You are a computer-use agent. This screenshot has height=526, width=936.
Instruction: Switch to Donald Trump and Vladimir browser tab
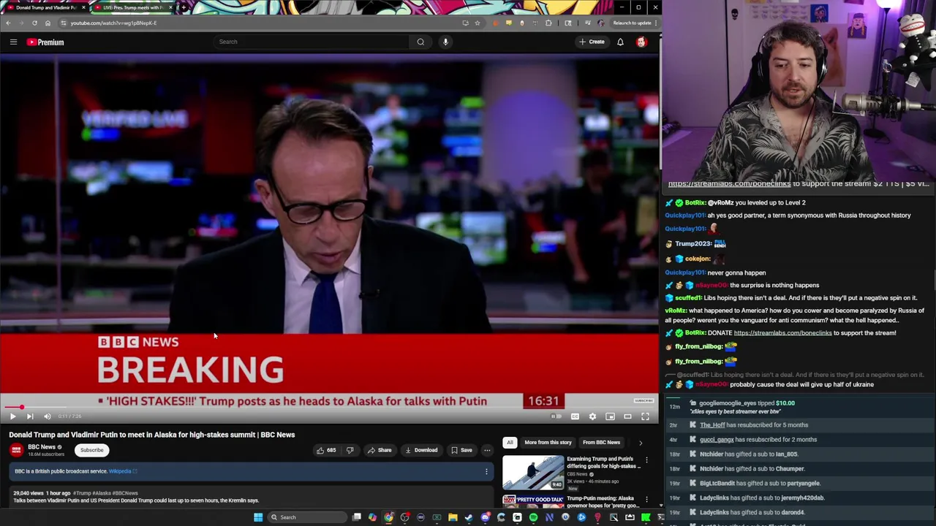(x=45, y=7)
